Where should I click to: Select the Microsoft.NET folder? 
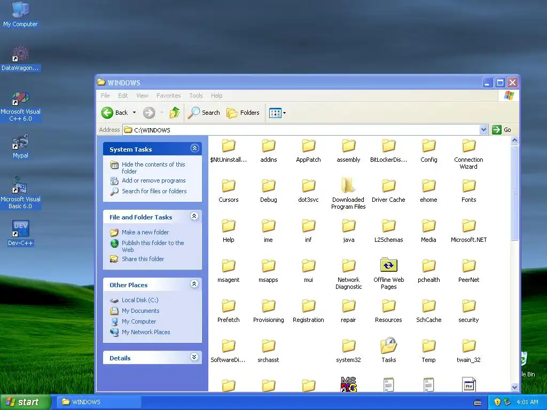click(468, 231)
